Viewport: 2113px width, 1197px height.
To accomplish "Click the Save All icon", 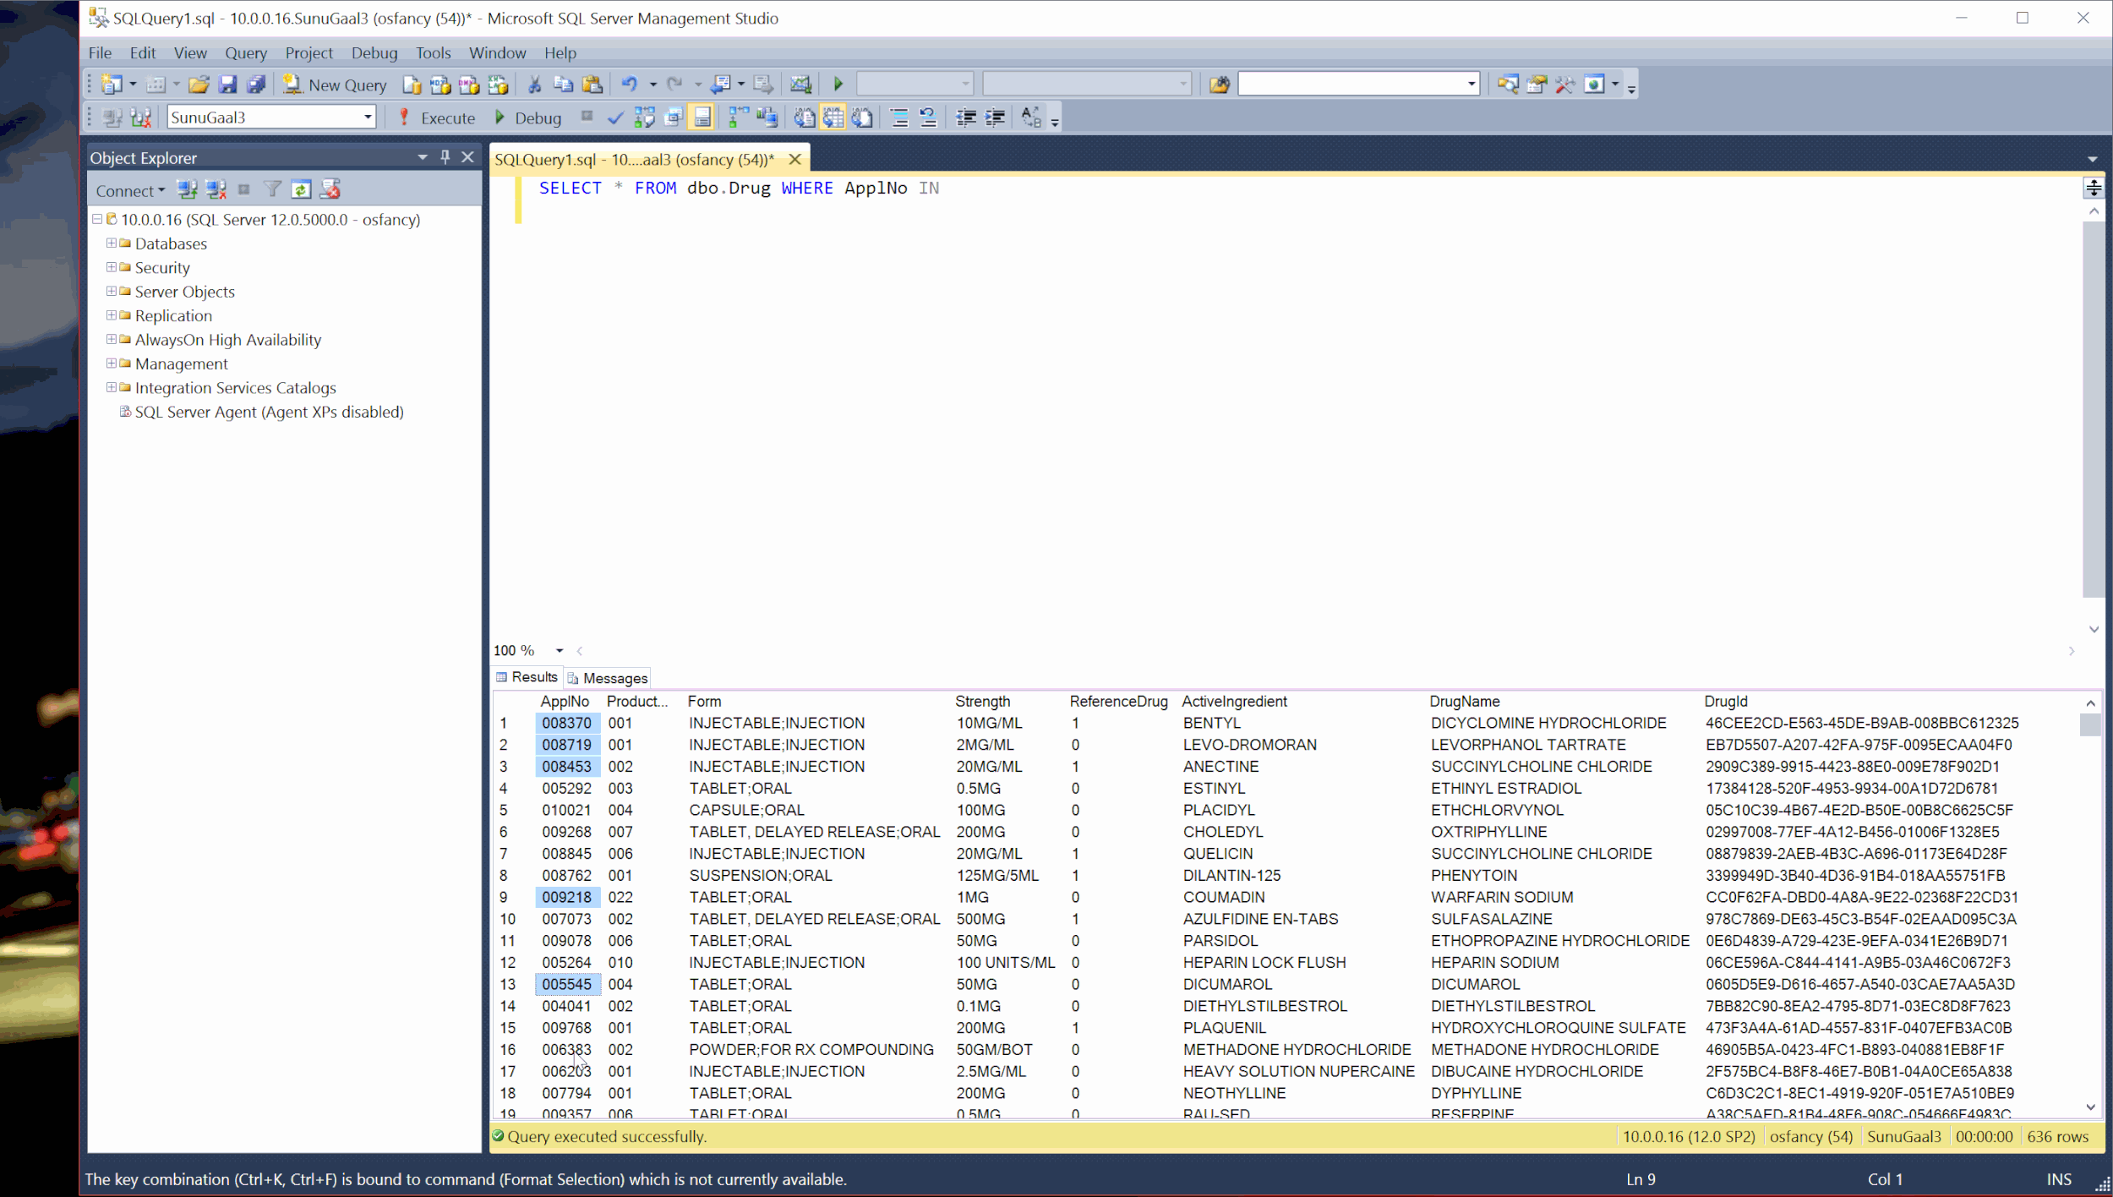I will 256,85.
